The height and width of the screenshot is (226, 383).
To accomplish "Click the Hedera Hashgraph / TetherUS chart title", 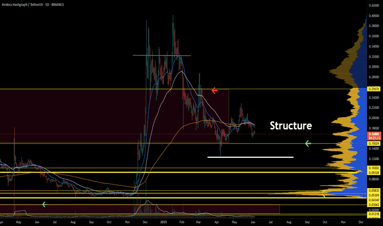I will (33, 5).
